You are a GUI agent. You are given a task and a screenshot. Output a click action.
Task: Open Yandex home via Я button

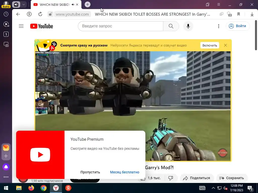coord(29,14)
